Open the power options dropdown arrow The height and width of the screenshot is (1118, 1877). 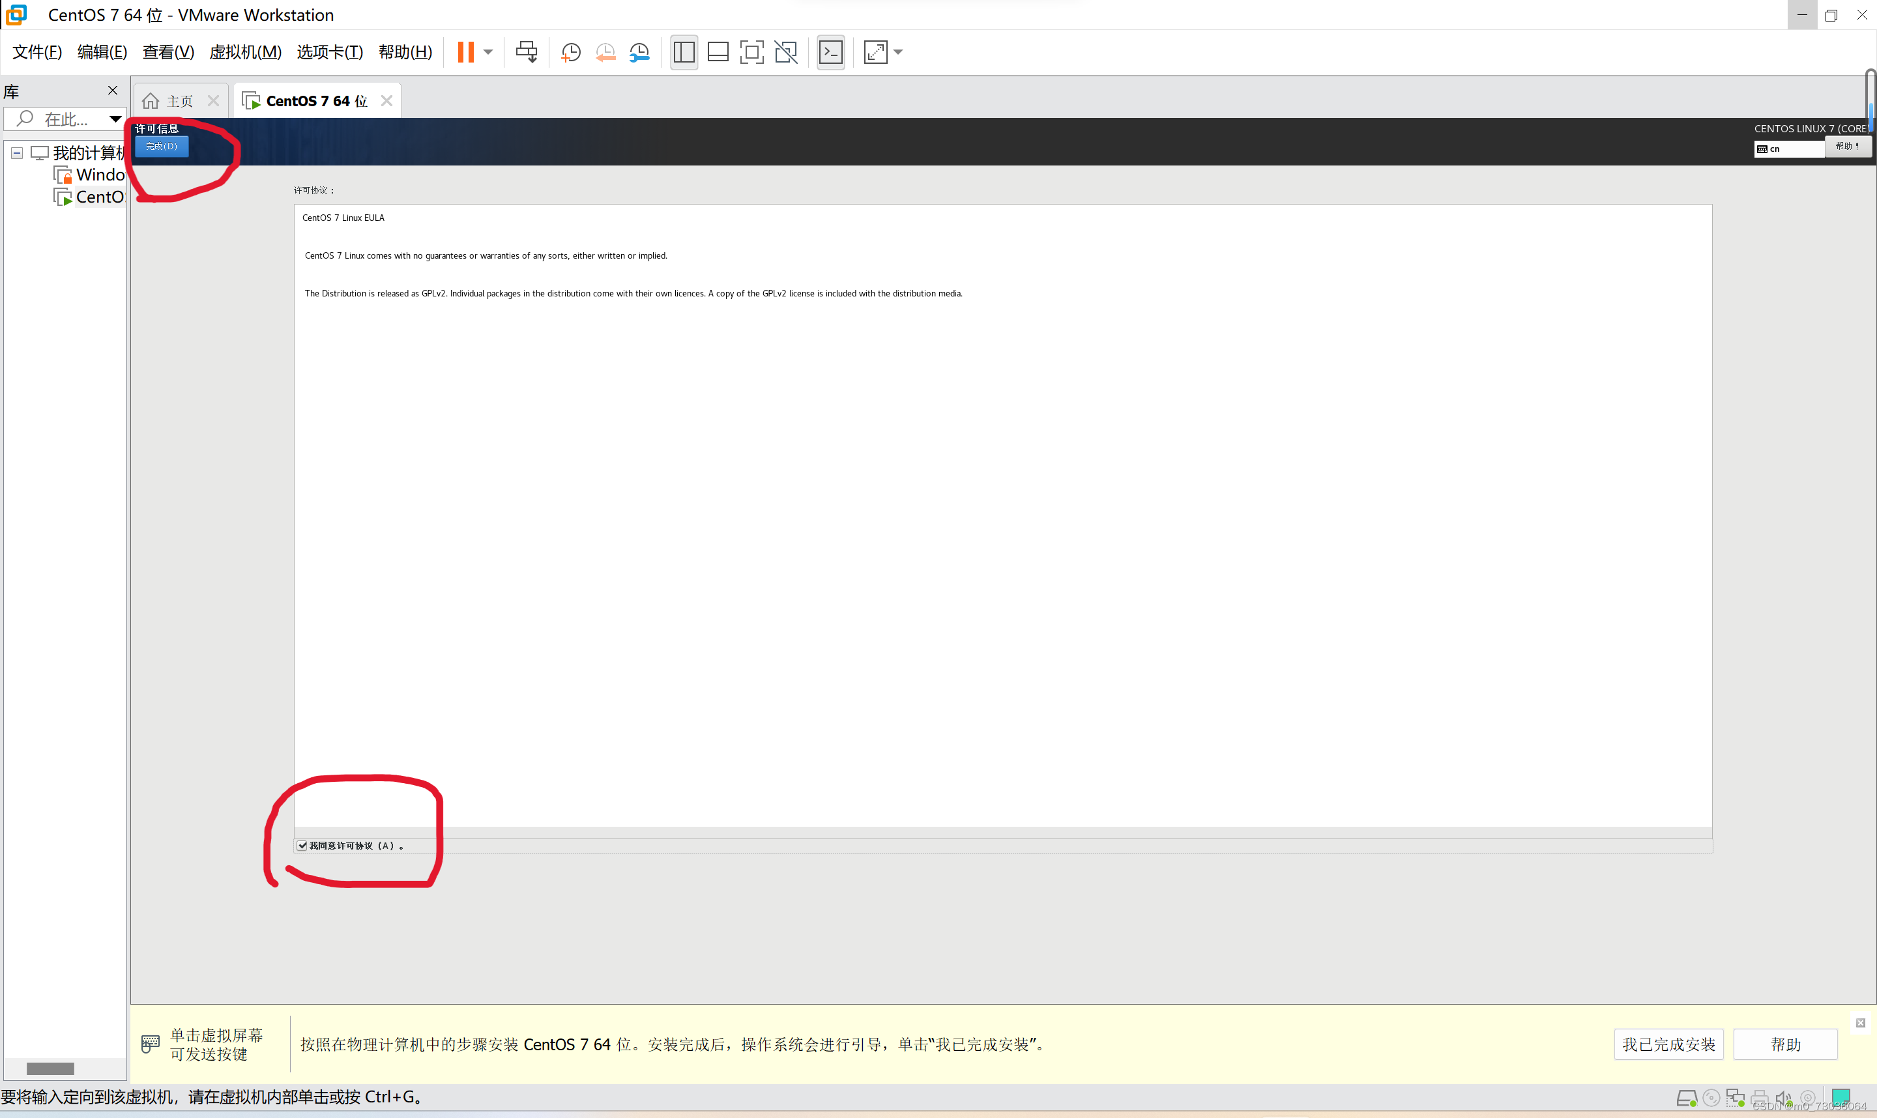click(x=488, y=52)
